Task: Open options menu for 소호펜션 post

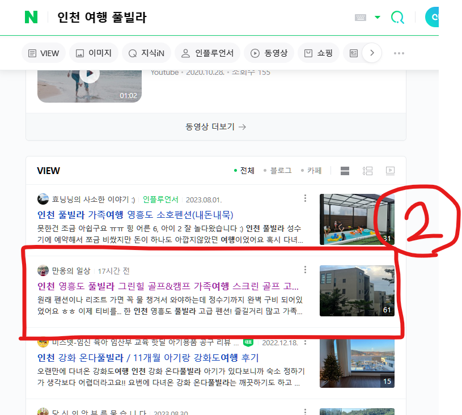Action: click(305, 198)
